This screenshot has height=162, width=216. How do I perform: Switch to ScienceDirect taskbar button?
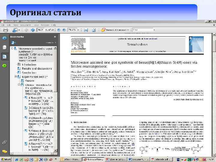point(93,160)
